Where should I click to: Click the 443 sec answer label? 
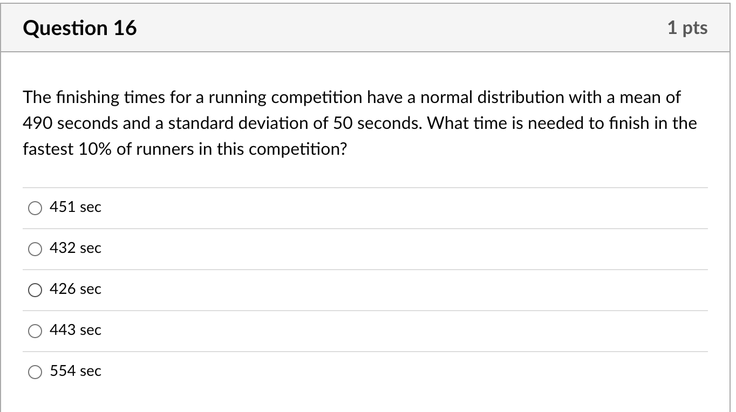[76, 330]
